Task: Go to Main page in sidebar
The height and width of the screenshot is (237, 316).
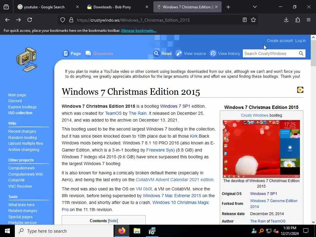Action: point(17,95)
